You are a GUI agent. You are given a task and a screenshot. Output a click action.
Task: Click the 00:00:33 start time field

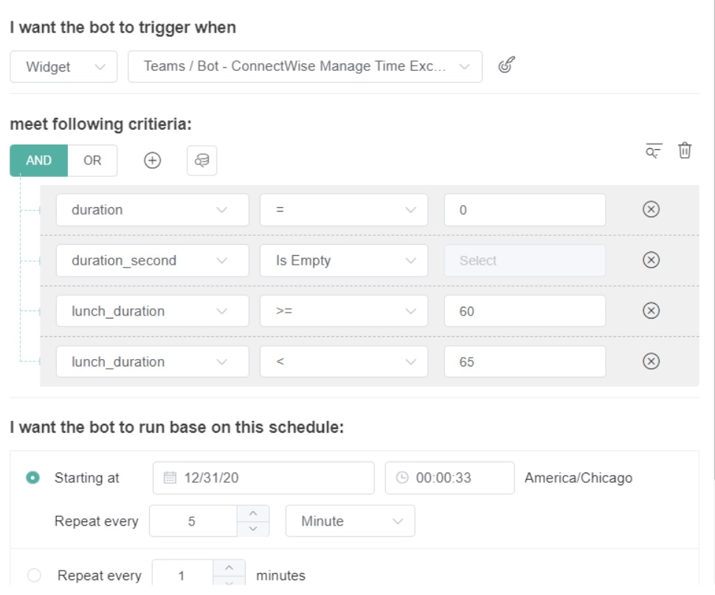[x=449, y=478]
